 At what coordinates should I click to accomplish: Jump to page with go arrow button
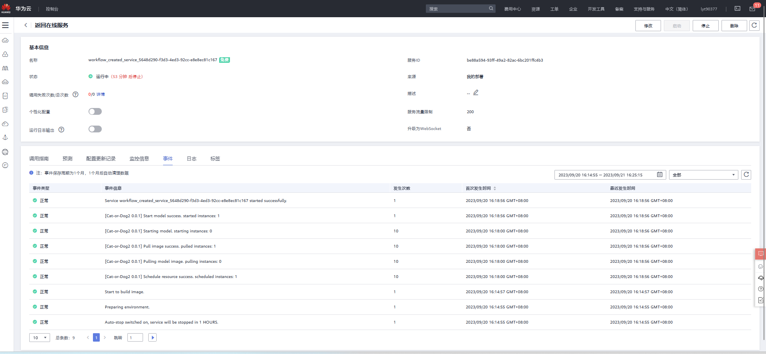[x=152, y=338]
